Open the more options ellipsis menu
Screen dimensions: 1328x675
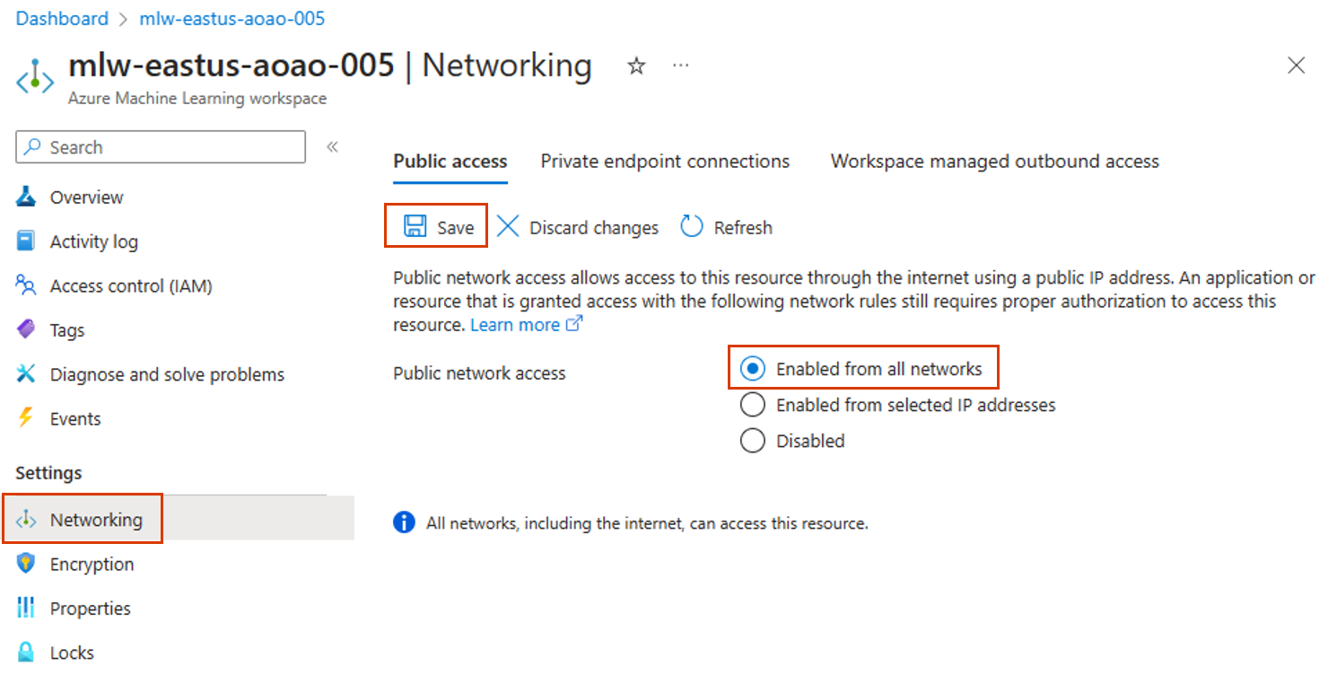681,66
